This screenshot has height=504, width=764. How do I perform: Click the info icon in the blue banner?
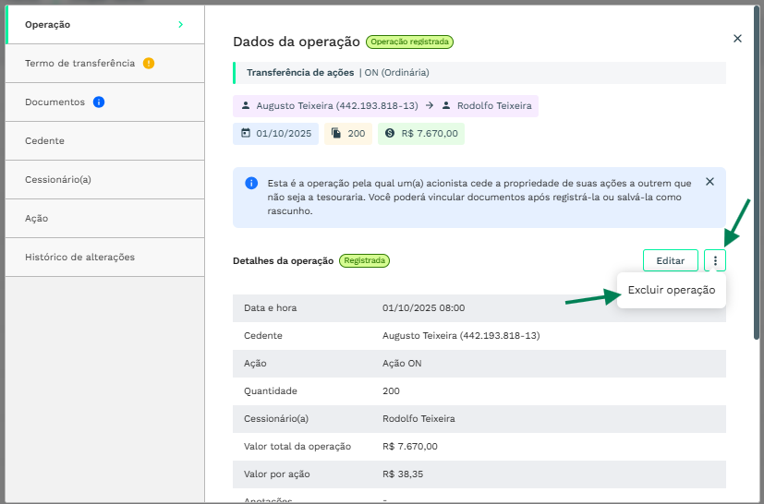click(251, 183)
